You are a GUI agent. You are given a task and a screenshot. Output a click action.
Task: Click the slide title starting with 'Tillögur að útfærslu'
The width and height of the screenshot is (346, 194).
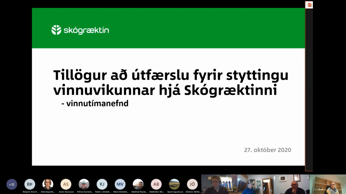click(171, 83)
